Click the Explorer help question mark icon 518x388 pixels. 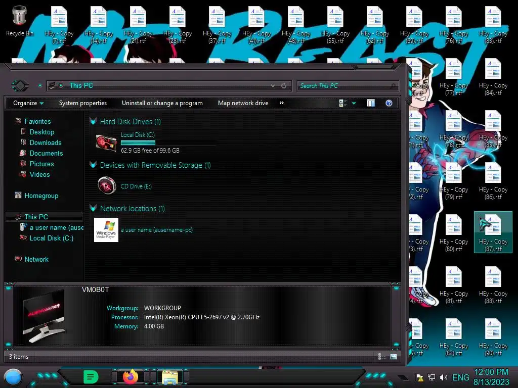point(389,103)
